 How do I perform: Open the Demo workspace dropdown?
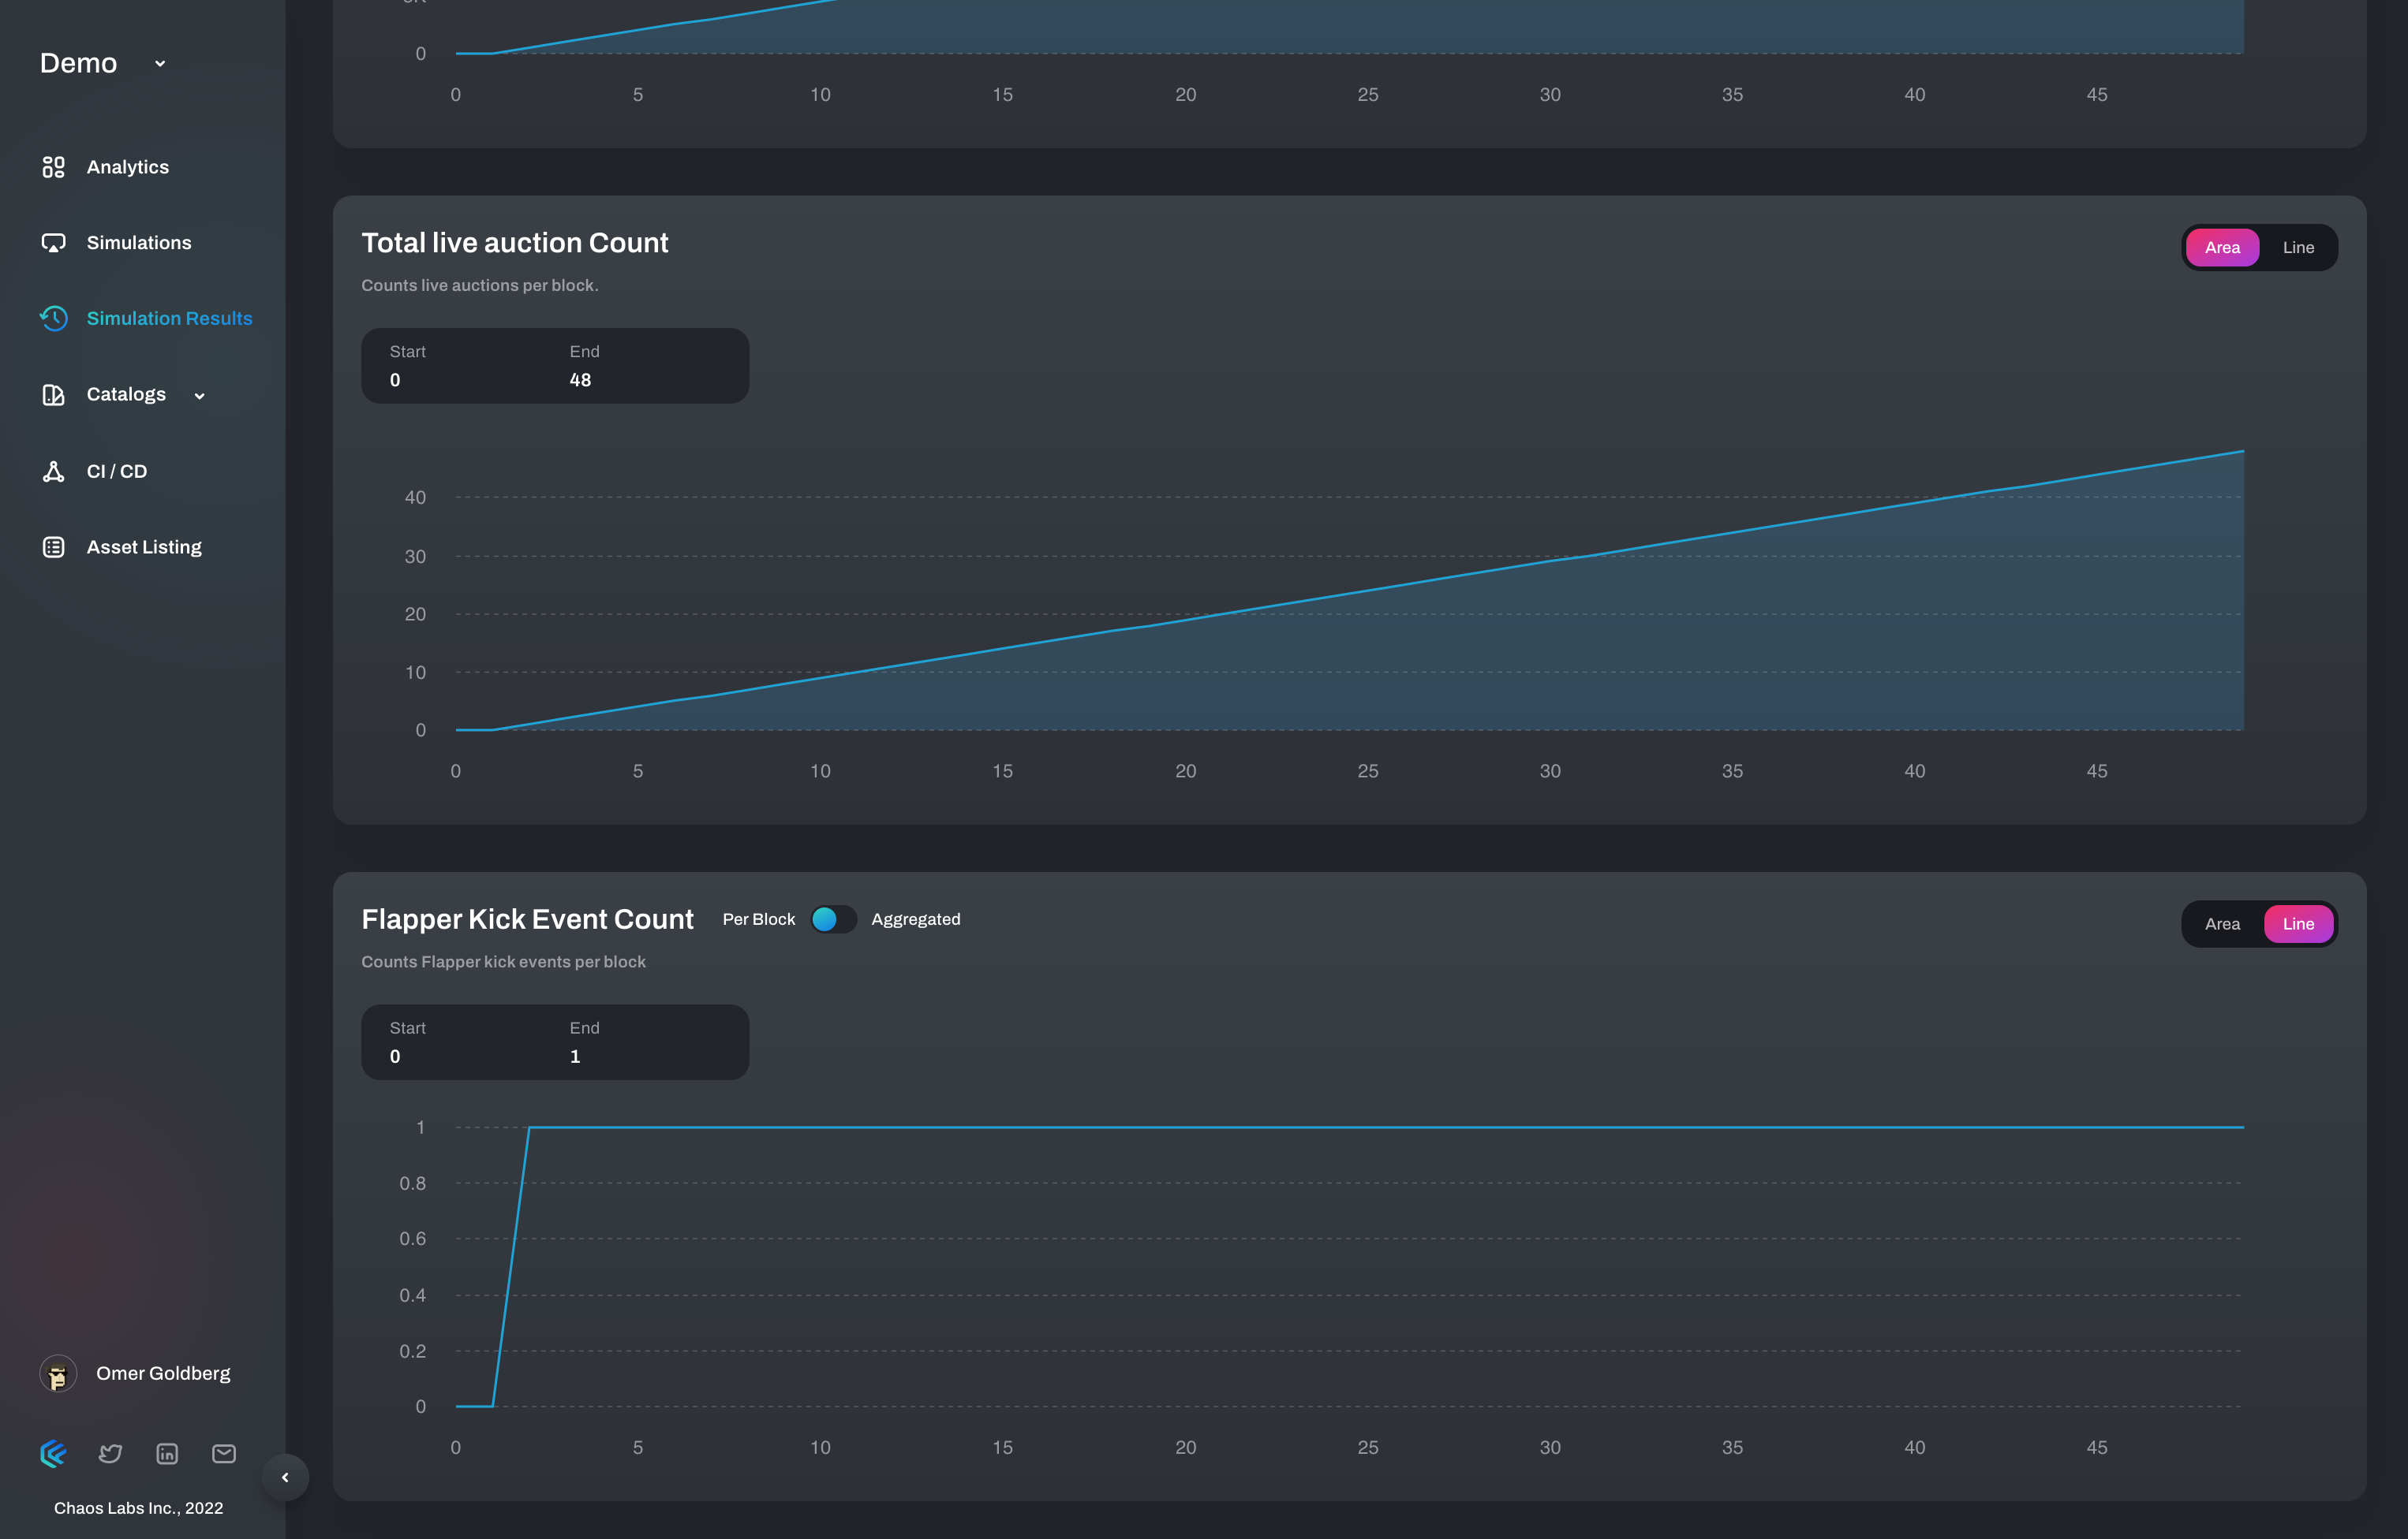[x=160, y=64]
